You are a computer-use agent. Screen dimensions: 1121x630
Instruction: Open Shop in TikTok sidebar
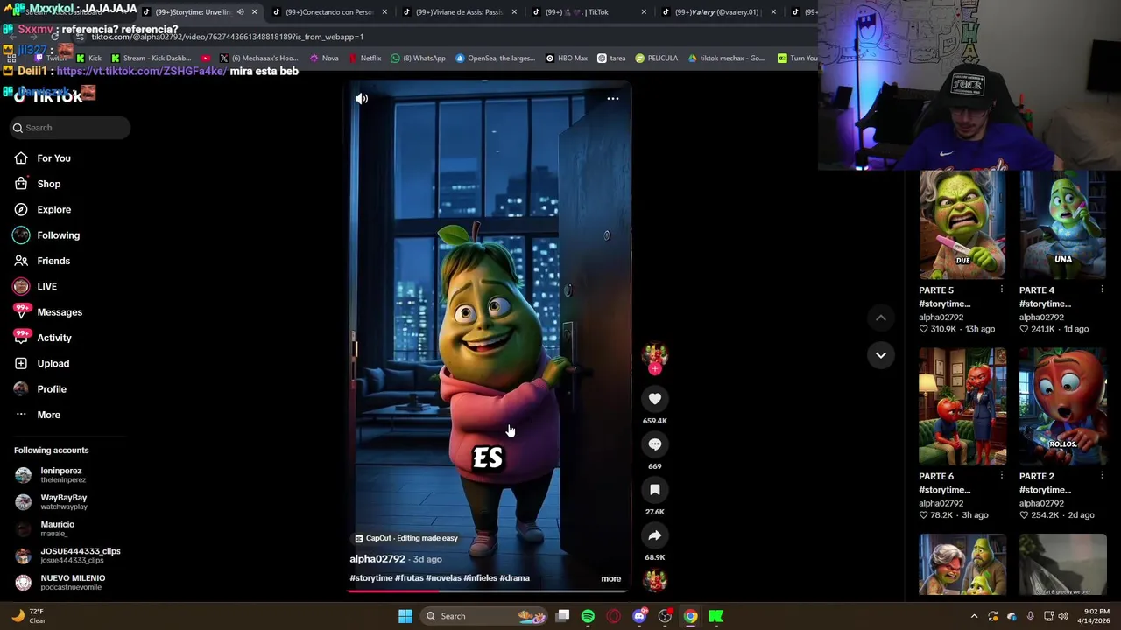pyautogui.click(x=37, y=184)
